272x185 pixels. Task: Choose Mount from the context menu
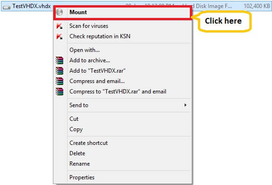pos(123,12)
